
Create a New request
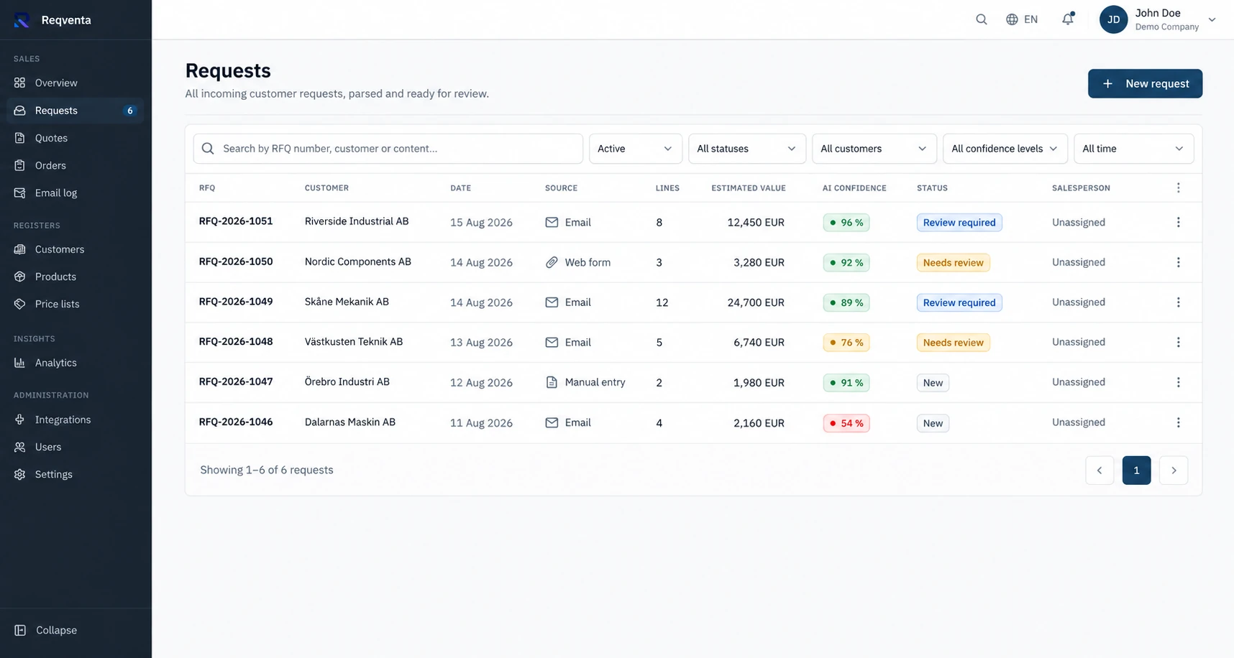(1145, 83)
